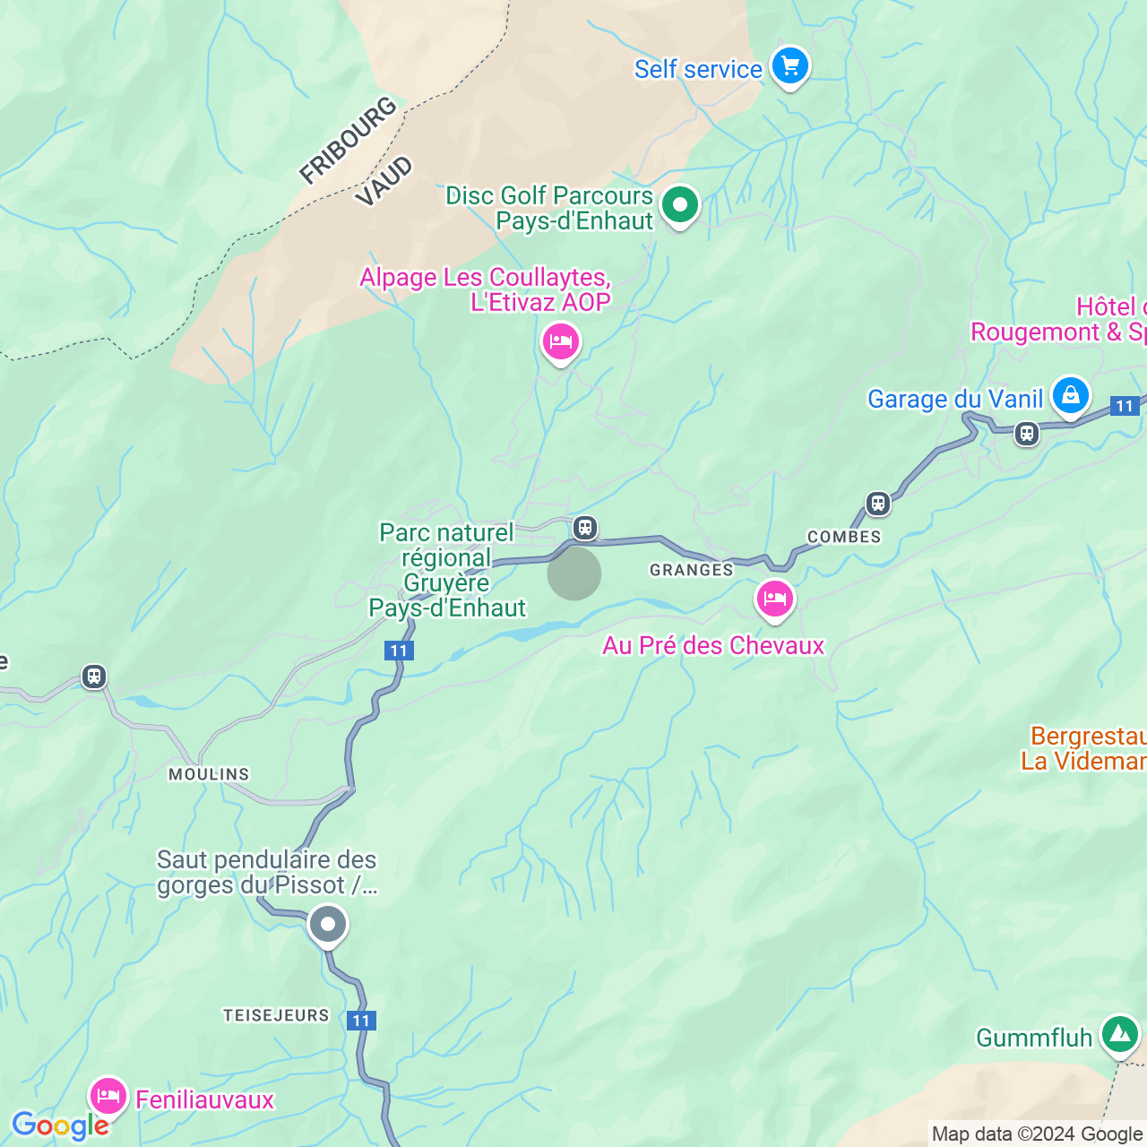Click the train station icon near Parc naturel
The image size is (1147, 1147).
585,528
